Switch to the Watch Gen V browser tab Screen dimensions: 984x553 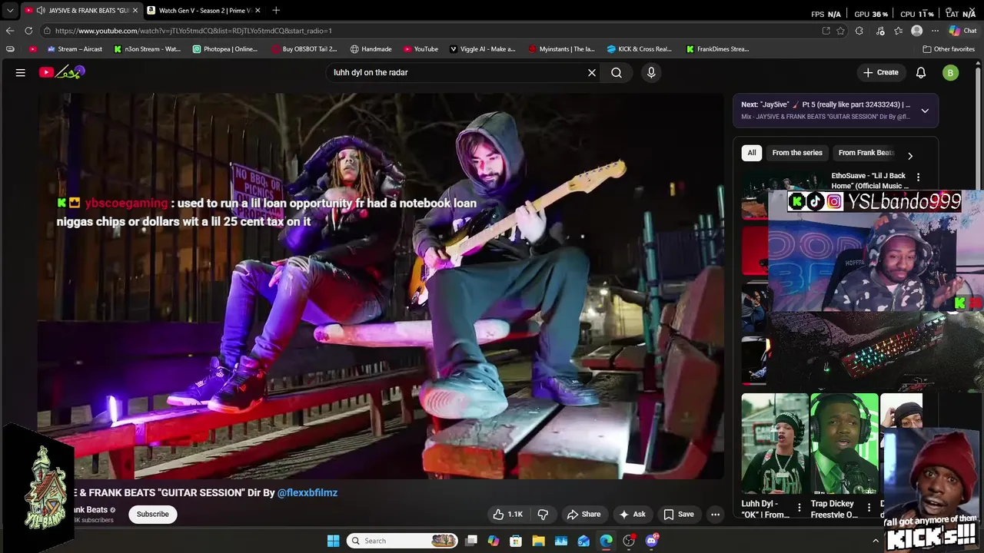pos(204,11)
